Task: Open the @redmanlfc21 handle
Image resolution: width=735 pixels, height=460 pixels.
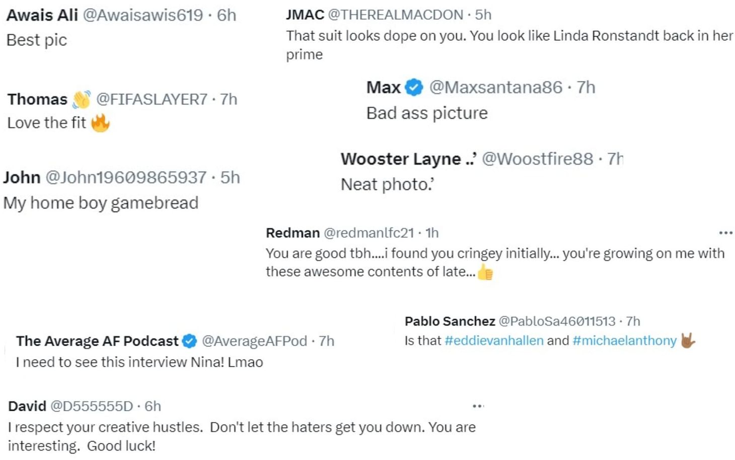Action: 369,233
